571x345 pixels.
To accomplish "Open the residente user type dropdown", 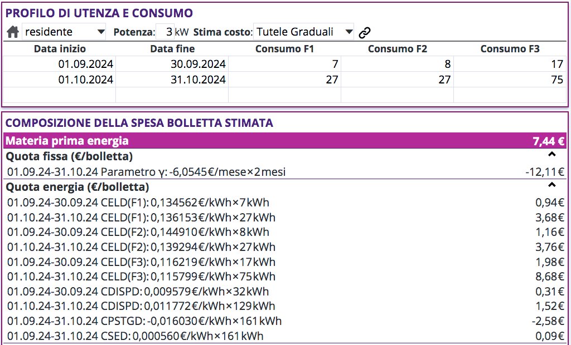I will pyautogui.click(x=64, y=32).
